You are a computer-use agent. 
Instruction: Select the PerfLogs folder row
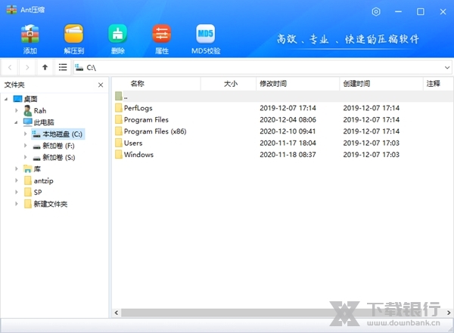point(282,108)
